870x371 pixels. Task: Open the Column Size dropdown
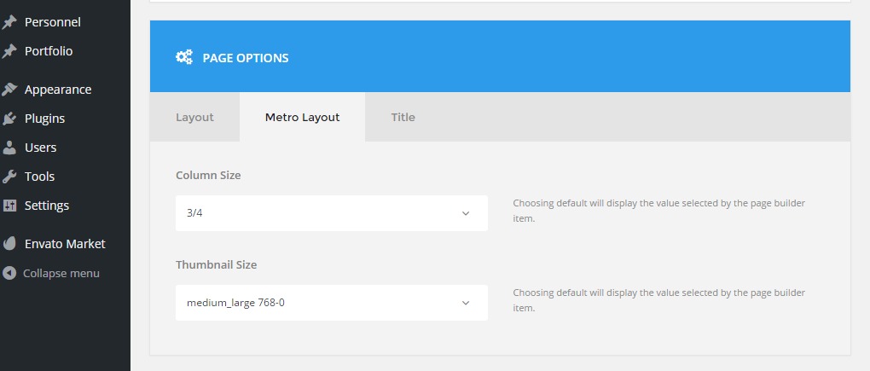click(331, 213)
